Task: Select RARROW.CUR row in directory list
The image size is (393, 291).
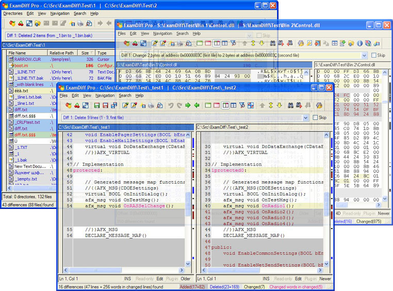Action: coord(61,59)
